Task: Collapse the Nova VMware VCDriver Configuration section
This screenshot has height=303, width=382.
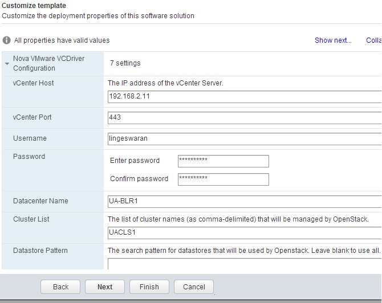Action: 7,64
